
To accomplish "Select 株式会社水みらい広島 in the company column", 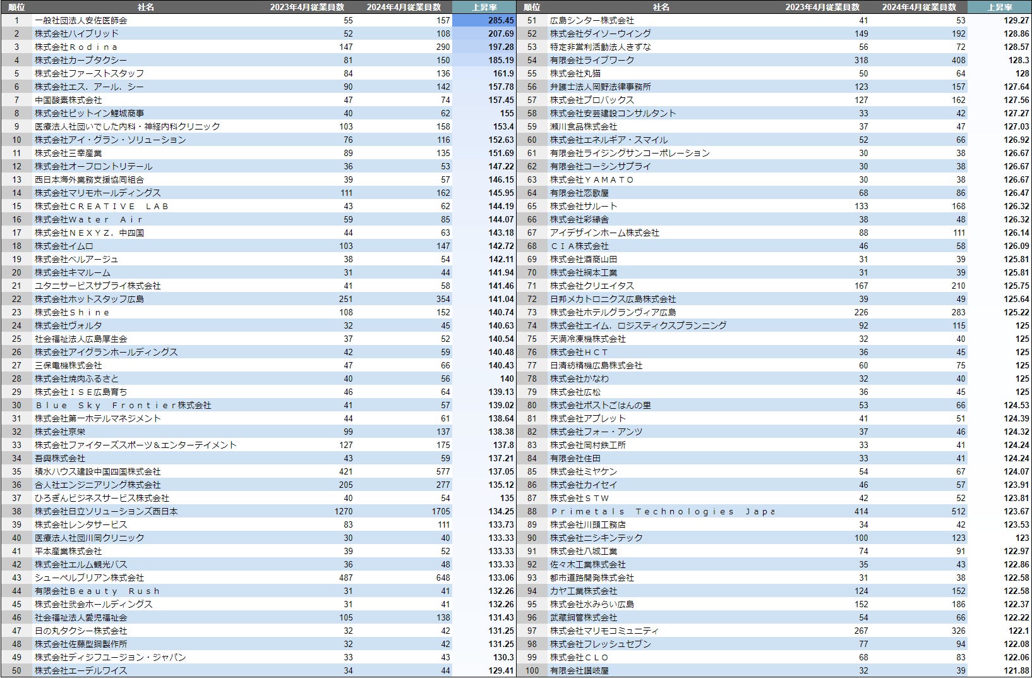I will pos(592,604).
